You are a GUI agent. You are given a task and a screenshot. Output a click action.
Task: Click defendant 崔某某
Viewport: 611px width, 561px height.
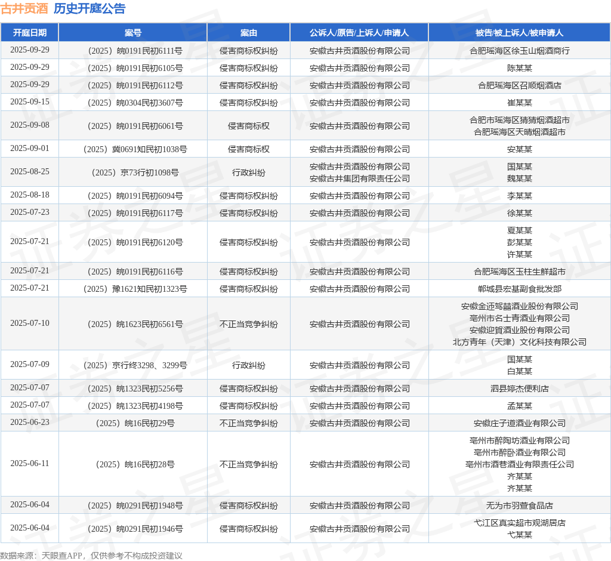[520, 103]
